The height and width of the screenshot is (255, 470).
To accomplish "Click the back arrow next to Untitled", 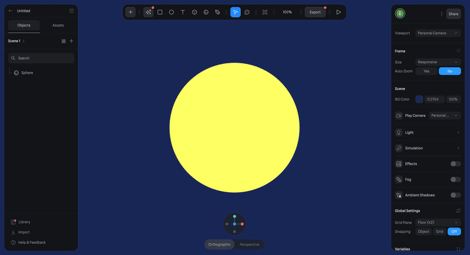I will (11, 11).
